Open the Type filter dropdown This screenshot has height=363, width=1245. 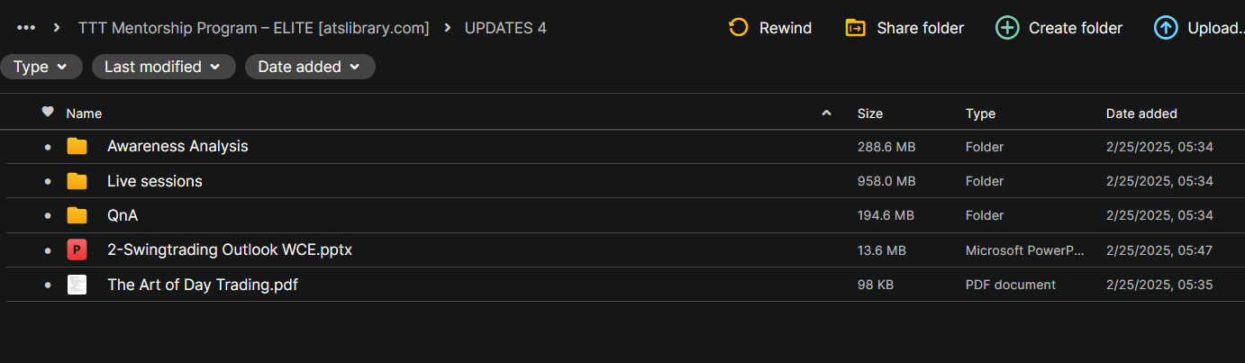[41, 67]
